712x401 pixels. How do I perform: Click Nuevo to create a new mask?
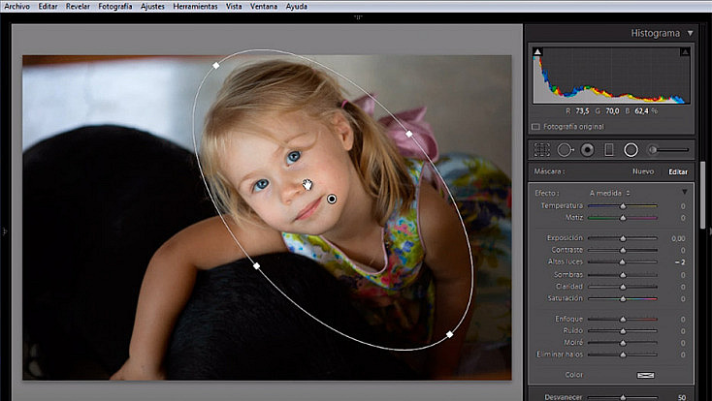[643, 171]
